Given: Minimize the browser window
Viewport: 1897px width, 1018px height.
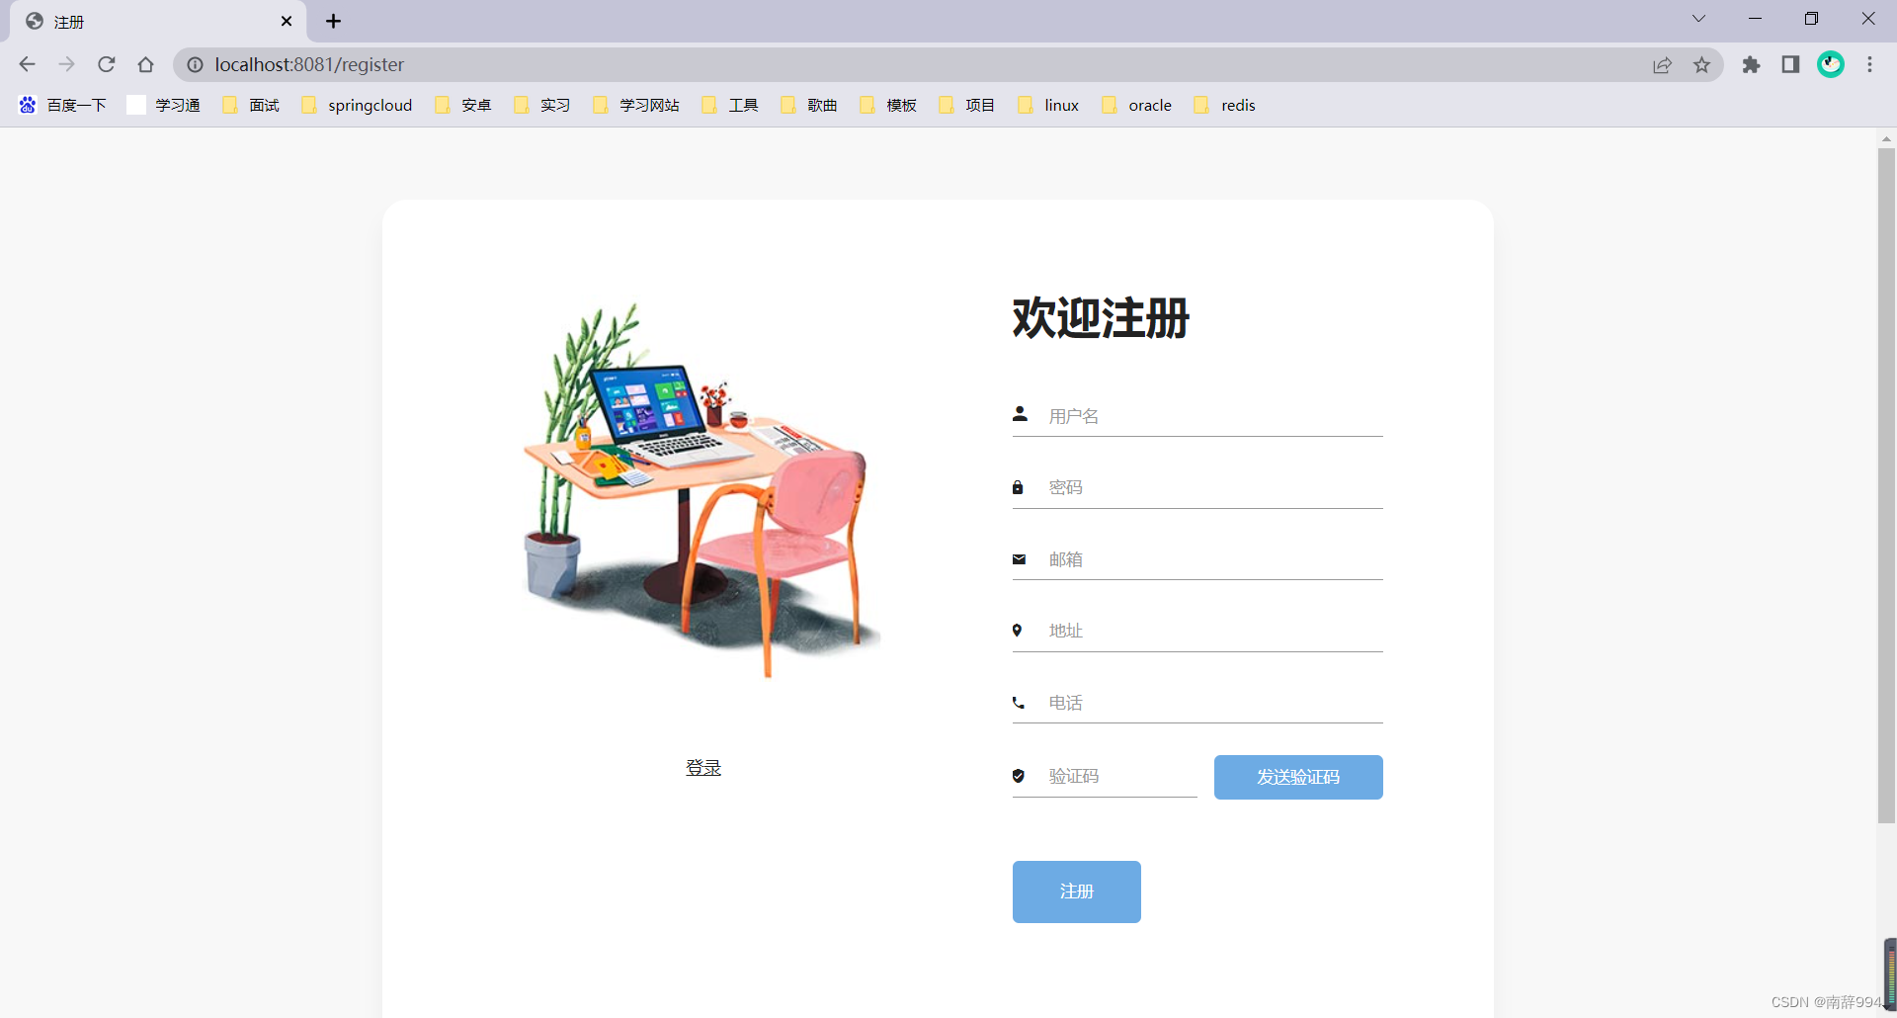Looking at the screenshot, I should pyautogui.click(x=1755, y=19).
